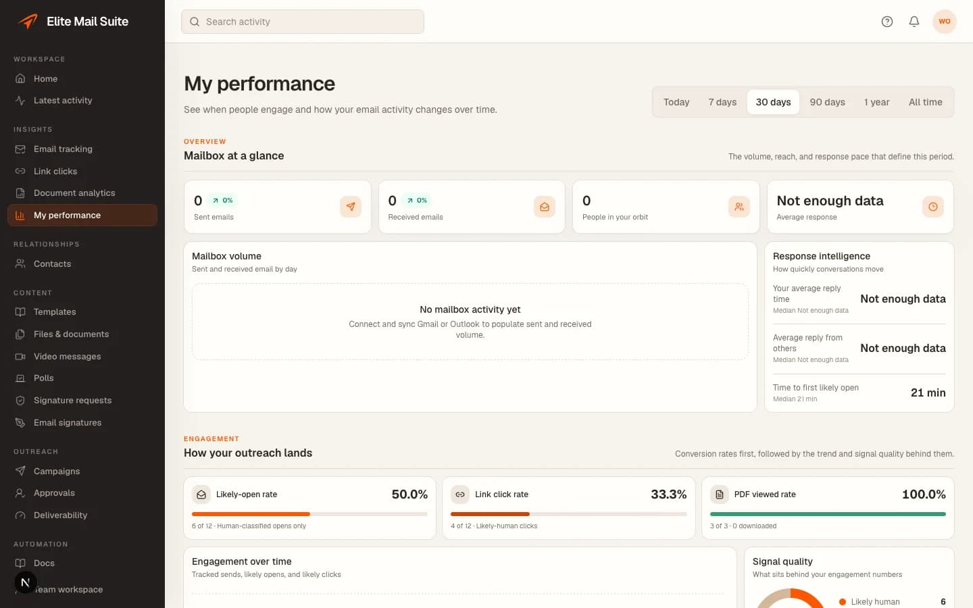The width and height of the screenshot is (973, 608).
Task: Open the Contacts page
Action: (82, 264)
